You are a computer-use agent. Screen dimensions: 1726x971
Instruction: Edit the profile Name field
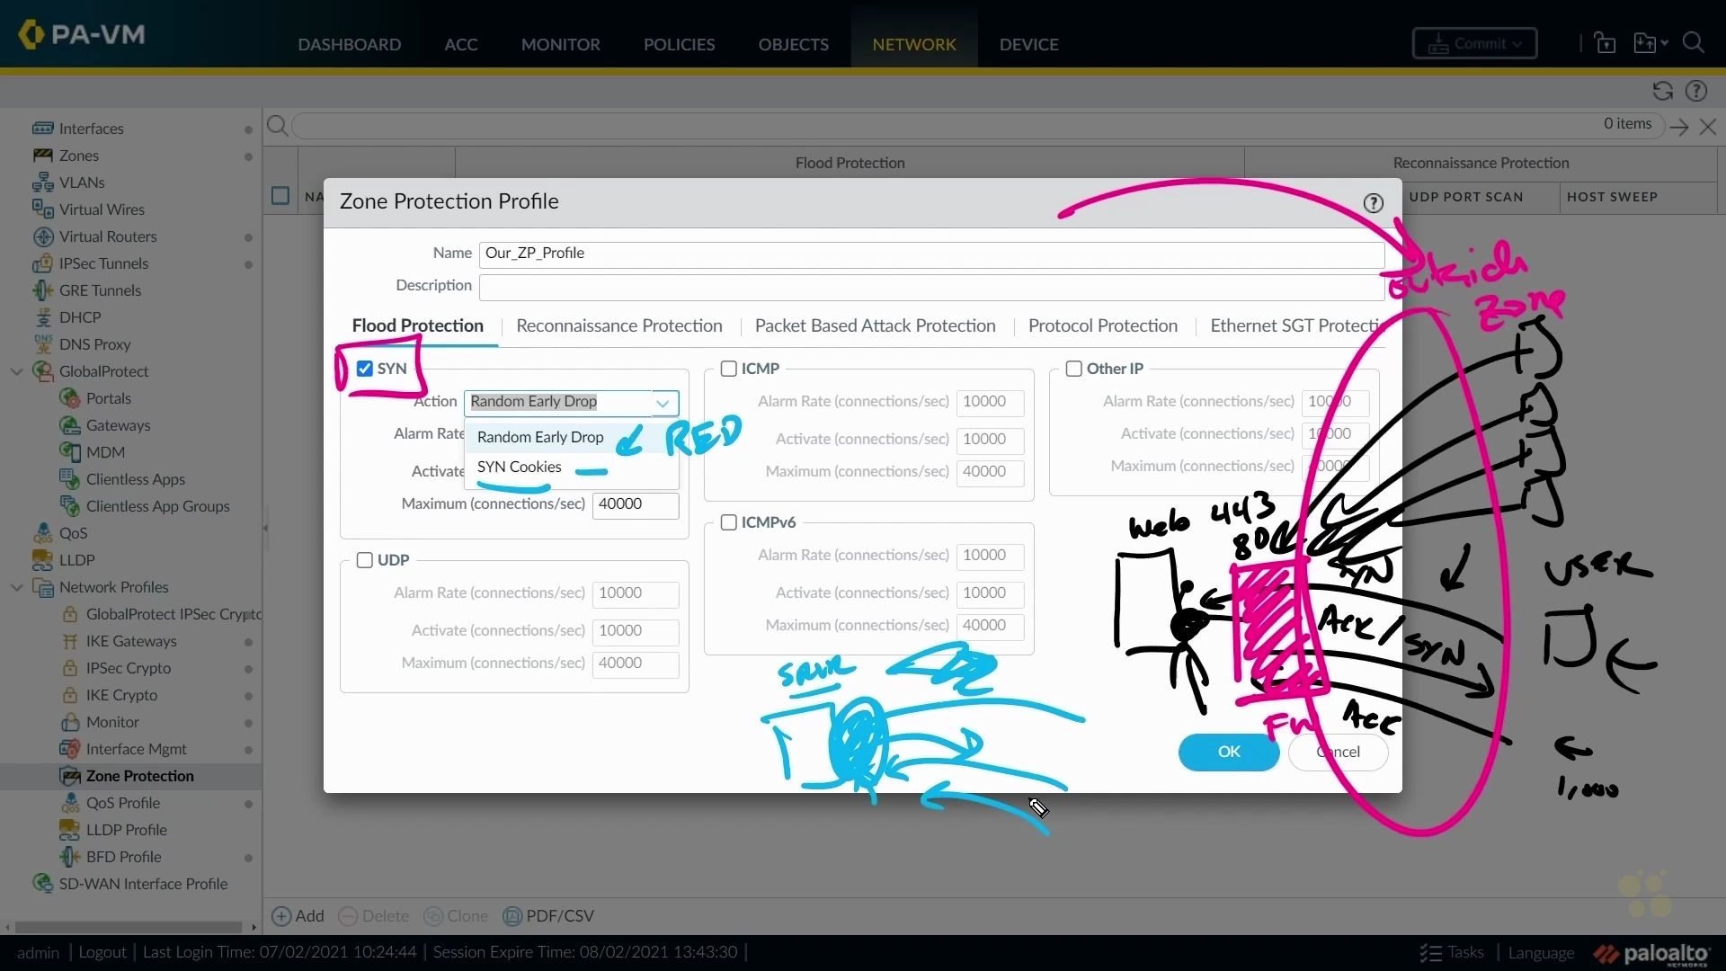931,254
